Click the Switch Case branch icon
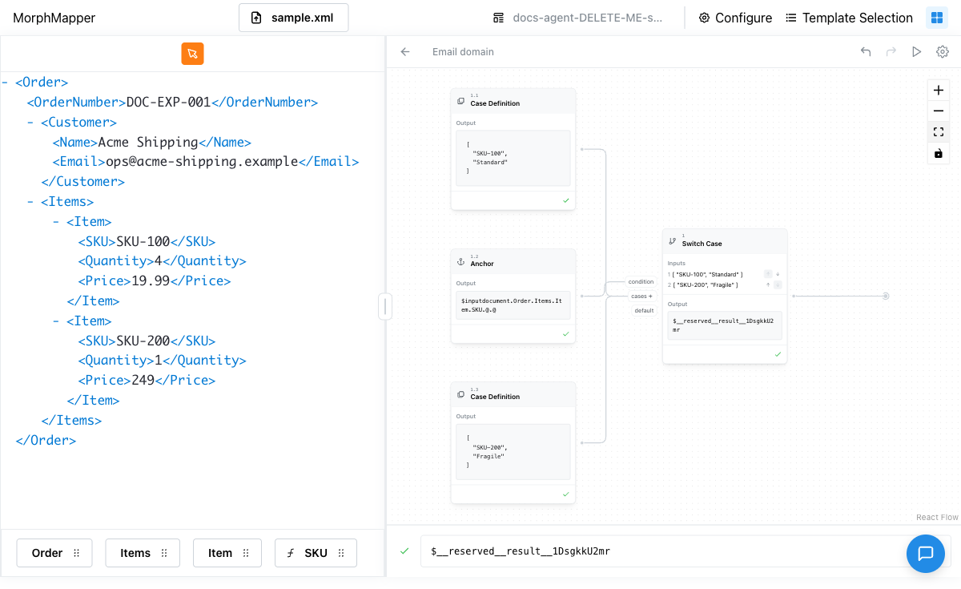961x589 pixels. pos(672,241)
